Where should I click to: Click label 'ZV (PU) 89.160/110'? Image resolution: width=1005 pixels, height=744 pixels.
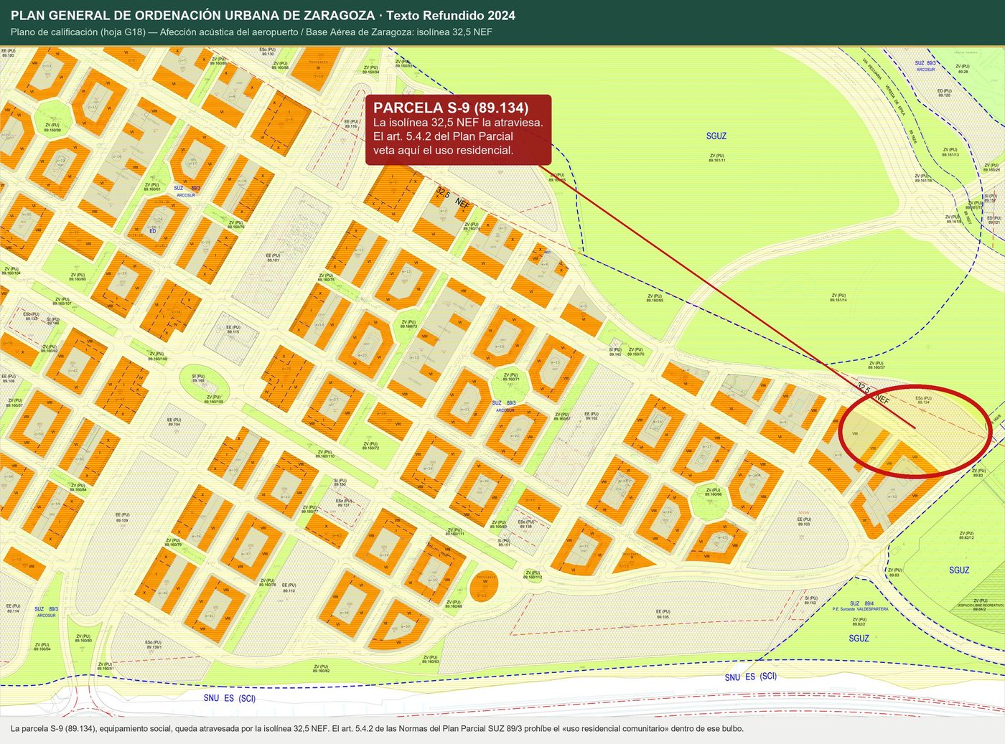click(325, 454)
